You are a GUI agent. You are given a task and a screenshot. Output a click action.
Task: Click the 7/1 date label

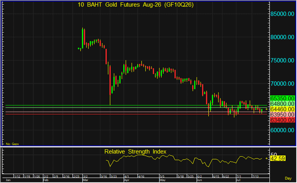coord(239,177)
